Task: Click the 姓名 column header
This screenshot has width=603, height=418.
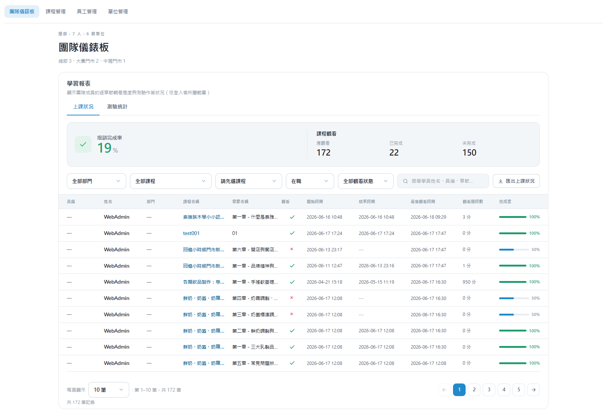Action: click(x=108, y=202)
